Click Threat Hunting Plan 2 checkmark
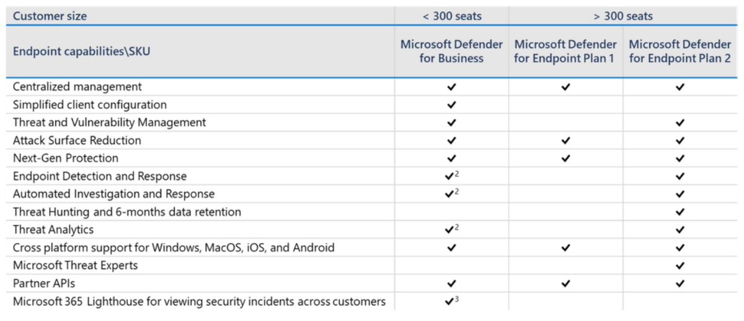 coord(680,212)
